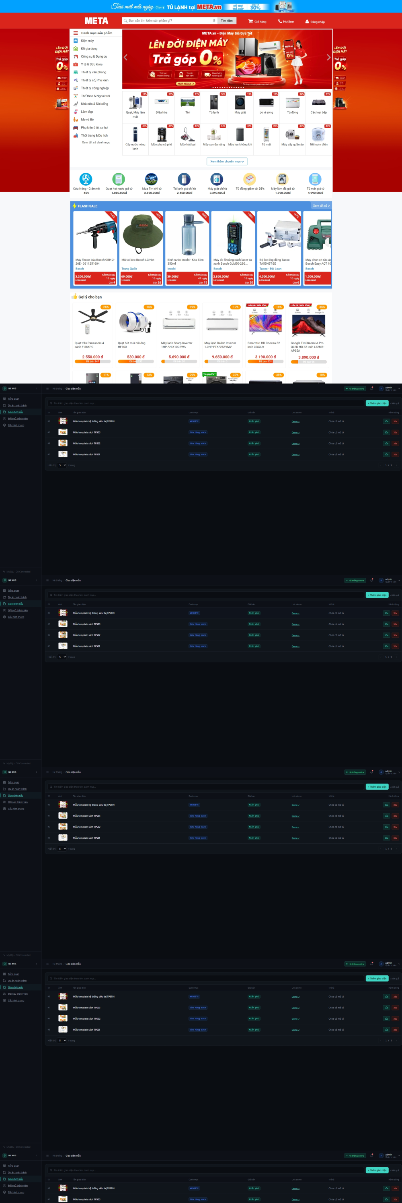The image size is (402, 1203).
Task: Click the top TỦ LẠNH tại META.vn banner
Action: click(x=201, y=6)
